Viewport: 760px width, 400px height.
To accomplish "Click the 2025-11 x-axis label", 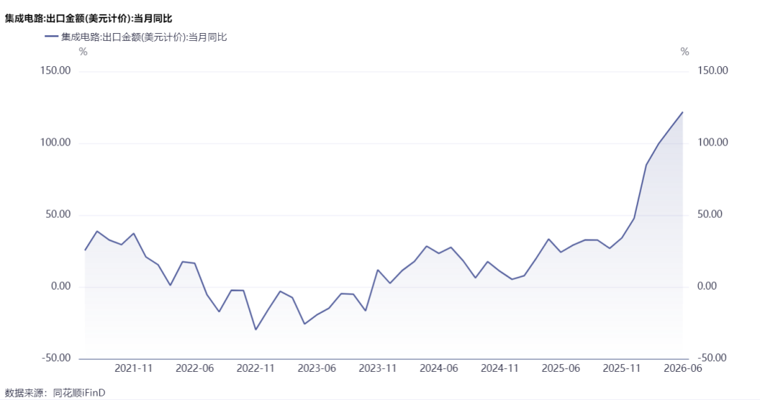I will pos(622,368).
